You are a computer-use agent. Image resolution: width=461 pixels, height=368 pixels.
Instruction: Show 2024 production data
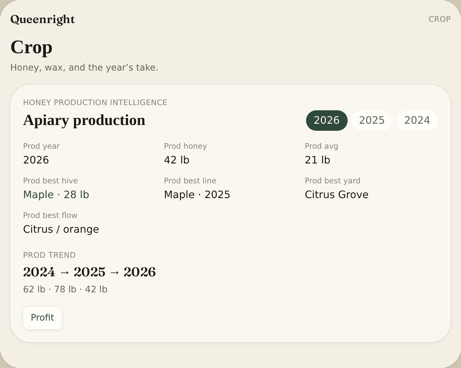(417, 121)
